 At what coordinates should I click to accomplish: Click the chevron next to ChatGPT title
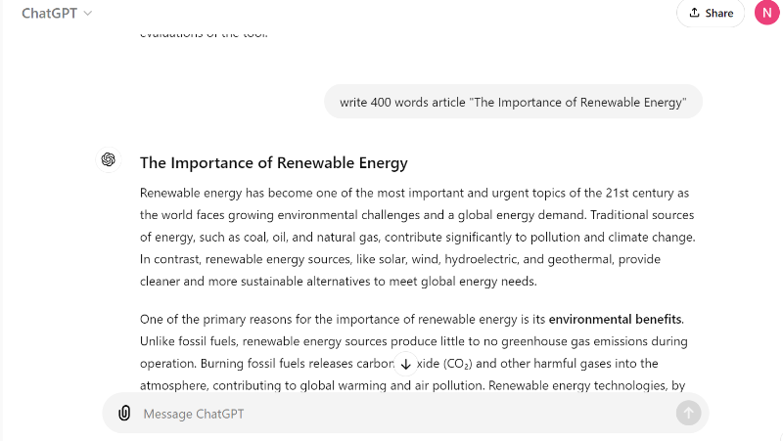tap(88, 14)
